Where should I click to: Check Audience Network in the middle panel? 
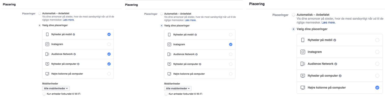pyautogui.click(x=231, y=54)
